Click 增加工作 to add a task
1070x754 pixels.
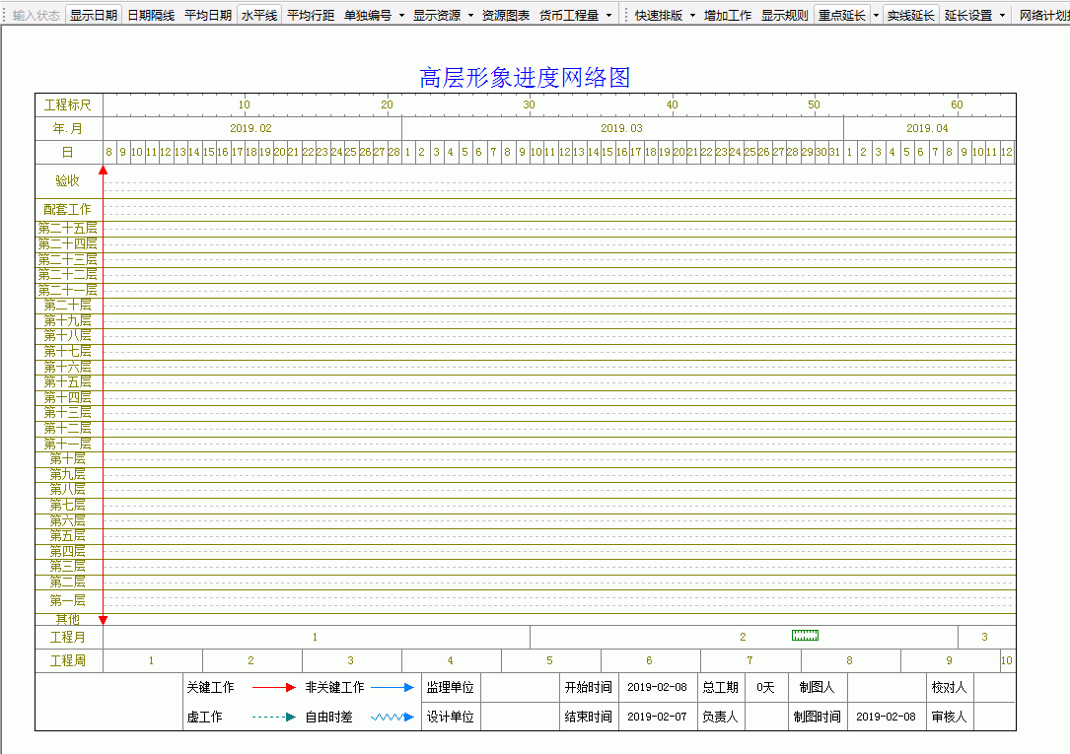tap(728, 15)
